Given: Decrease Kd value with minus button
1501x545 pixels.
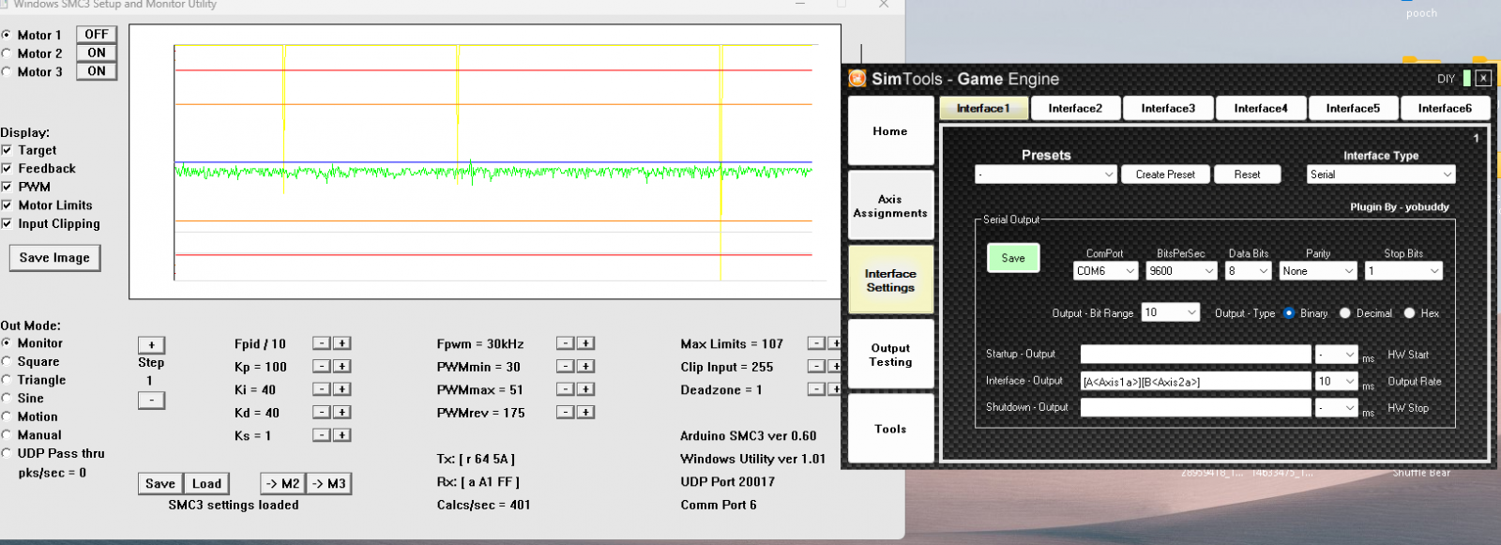Looking at the screenshot, I should click(321, 412).
